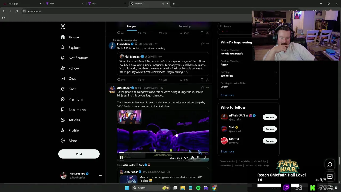
Task: Open Jake Lucky's profile from video credit
Action: [x=129, y=165]
